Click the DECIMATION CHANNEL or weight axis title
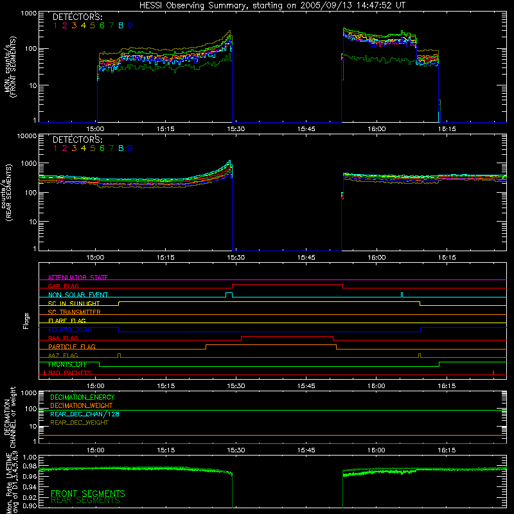 point(10,418)
